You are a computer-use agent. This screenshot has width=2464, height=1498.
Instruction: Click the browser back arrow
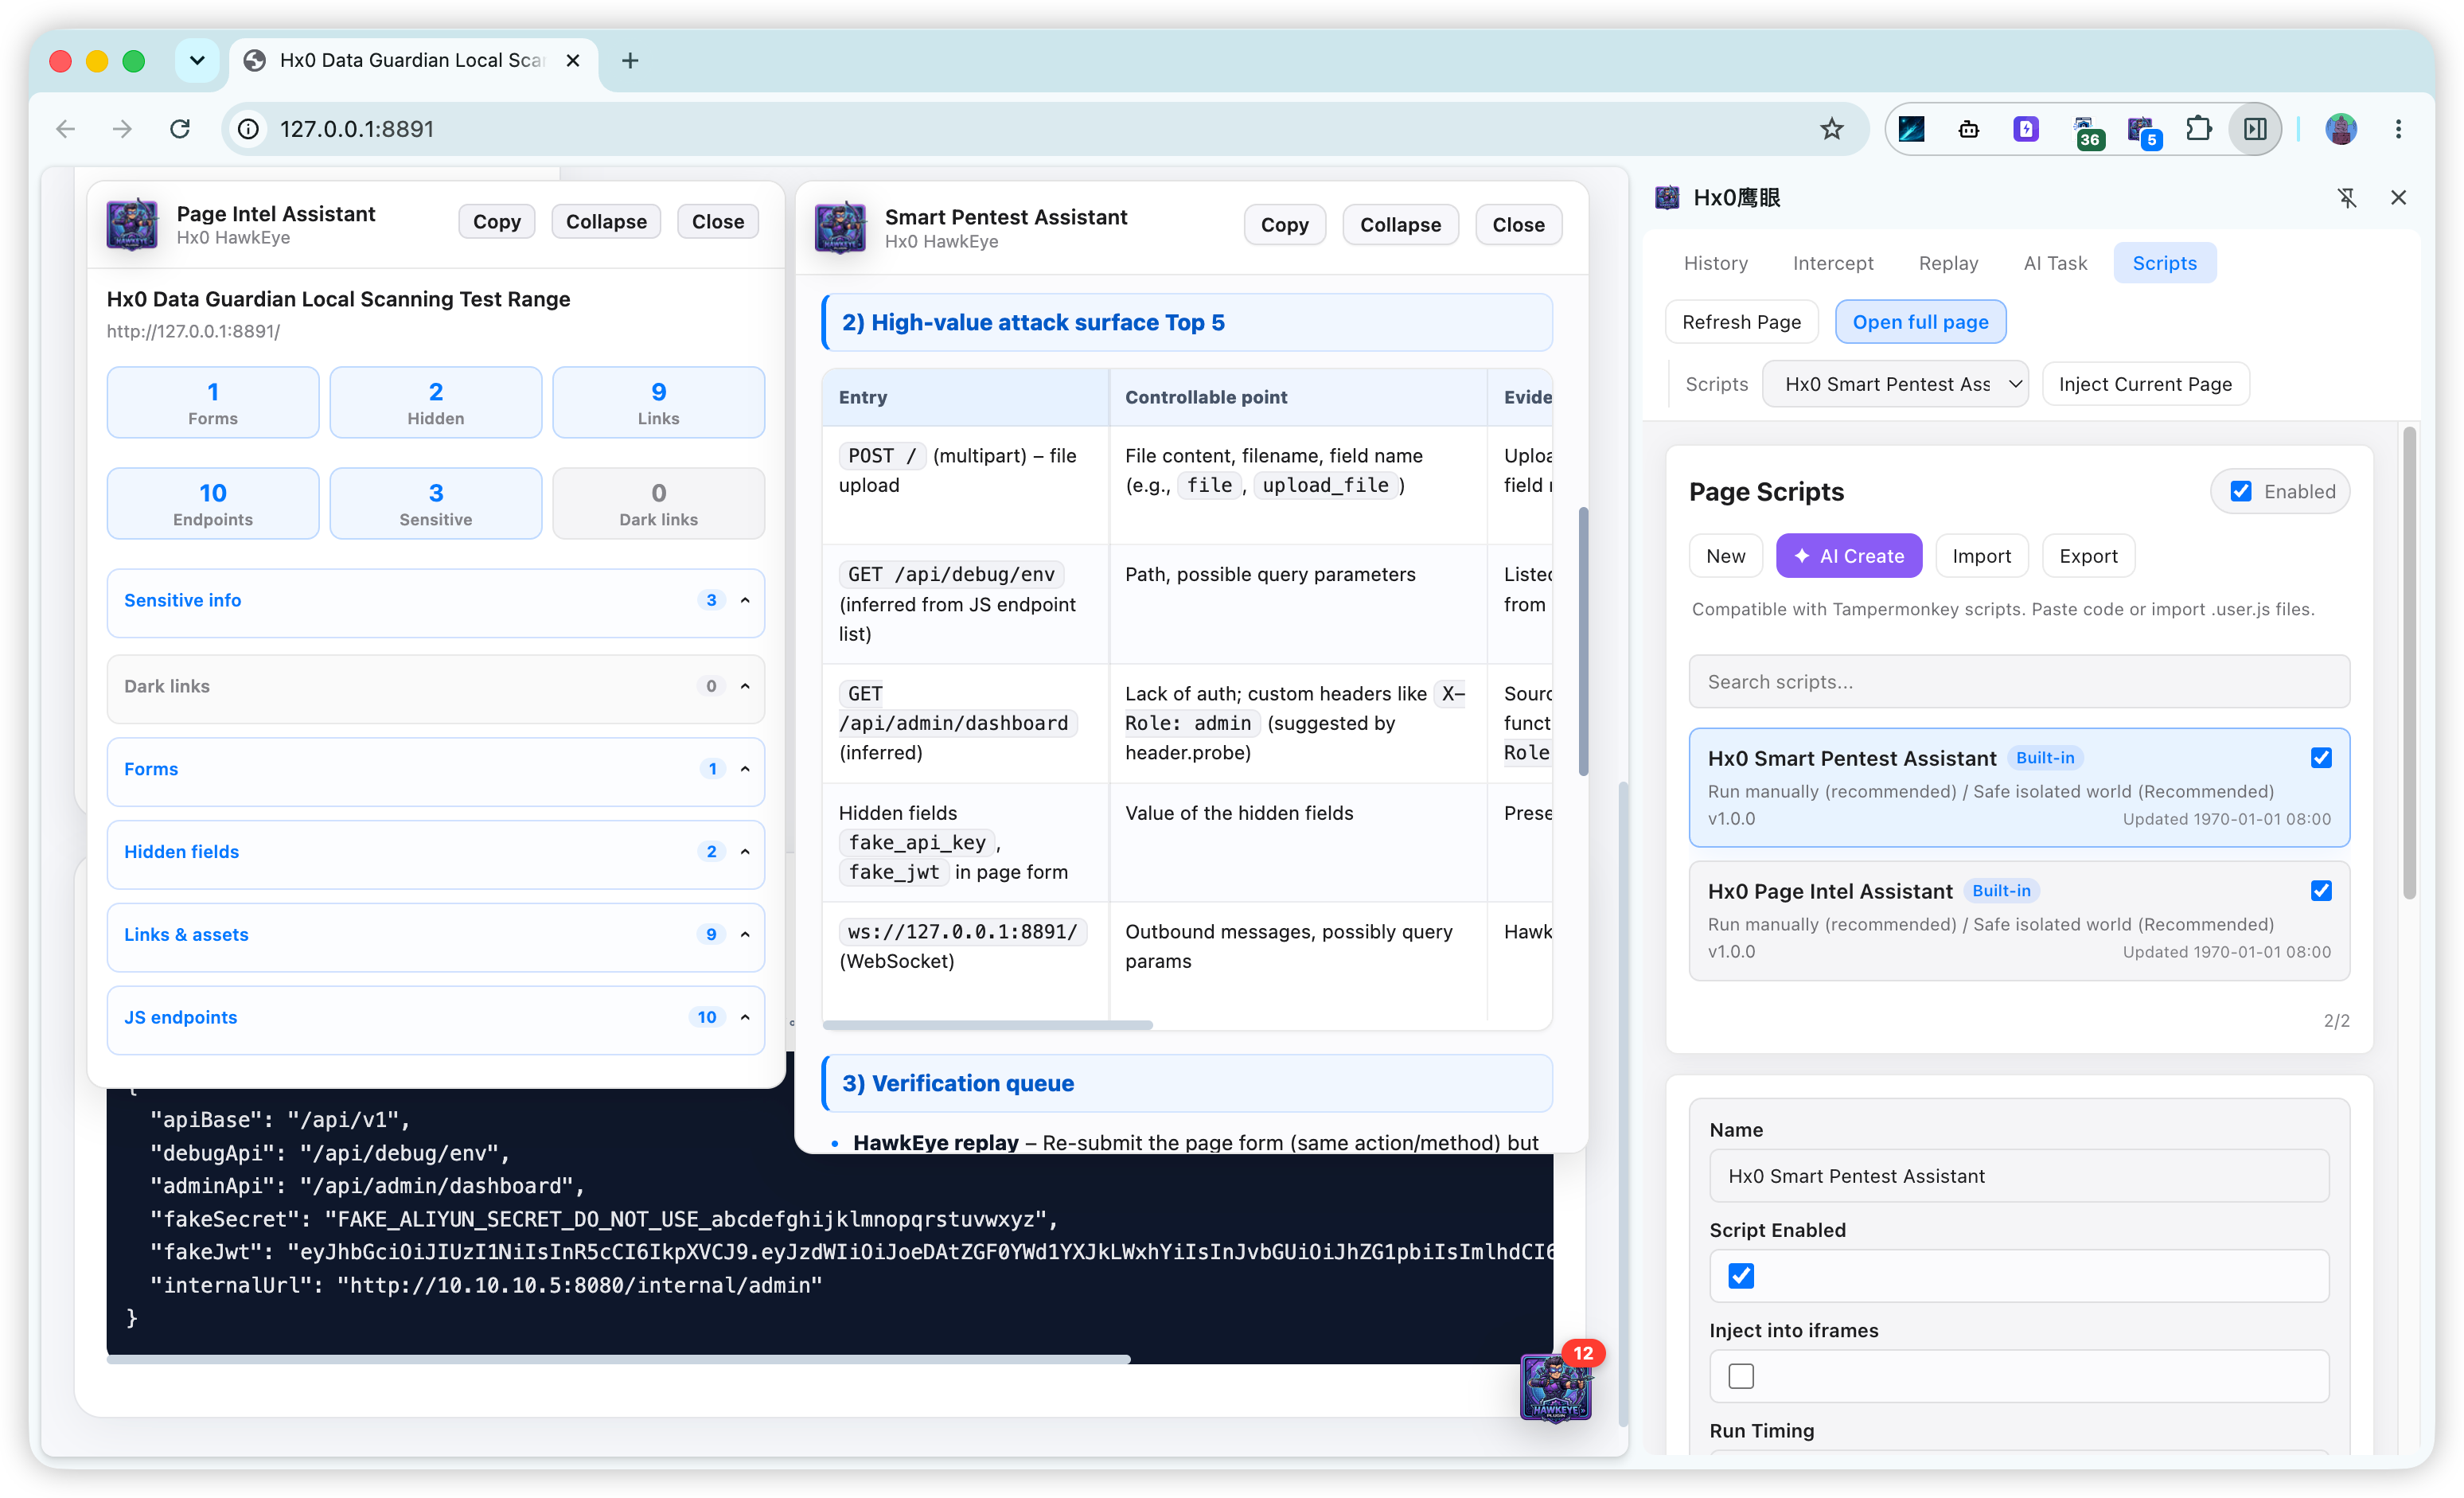point(66,129)
